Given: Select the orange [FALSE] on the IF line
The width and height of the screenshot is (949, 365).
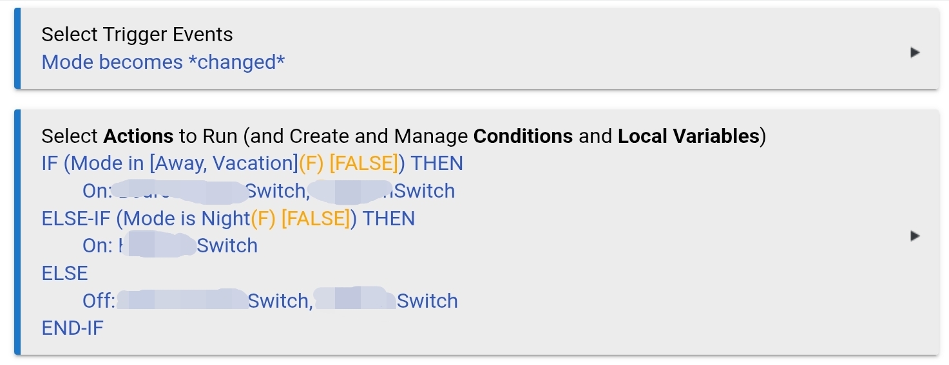Looking at the screenshot, I should [364, 164].
